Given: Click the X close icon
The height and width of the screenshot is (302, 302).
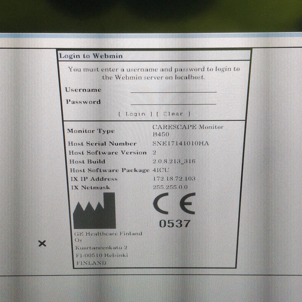Looking at the screenshot, I should coord(42,243).
